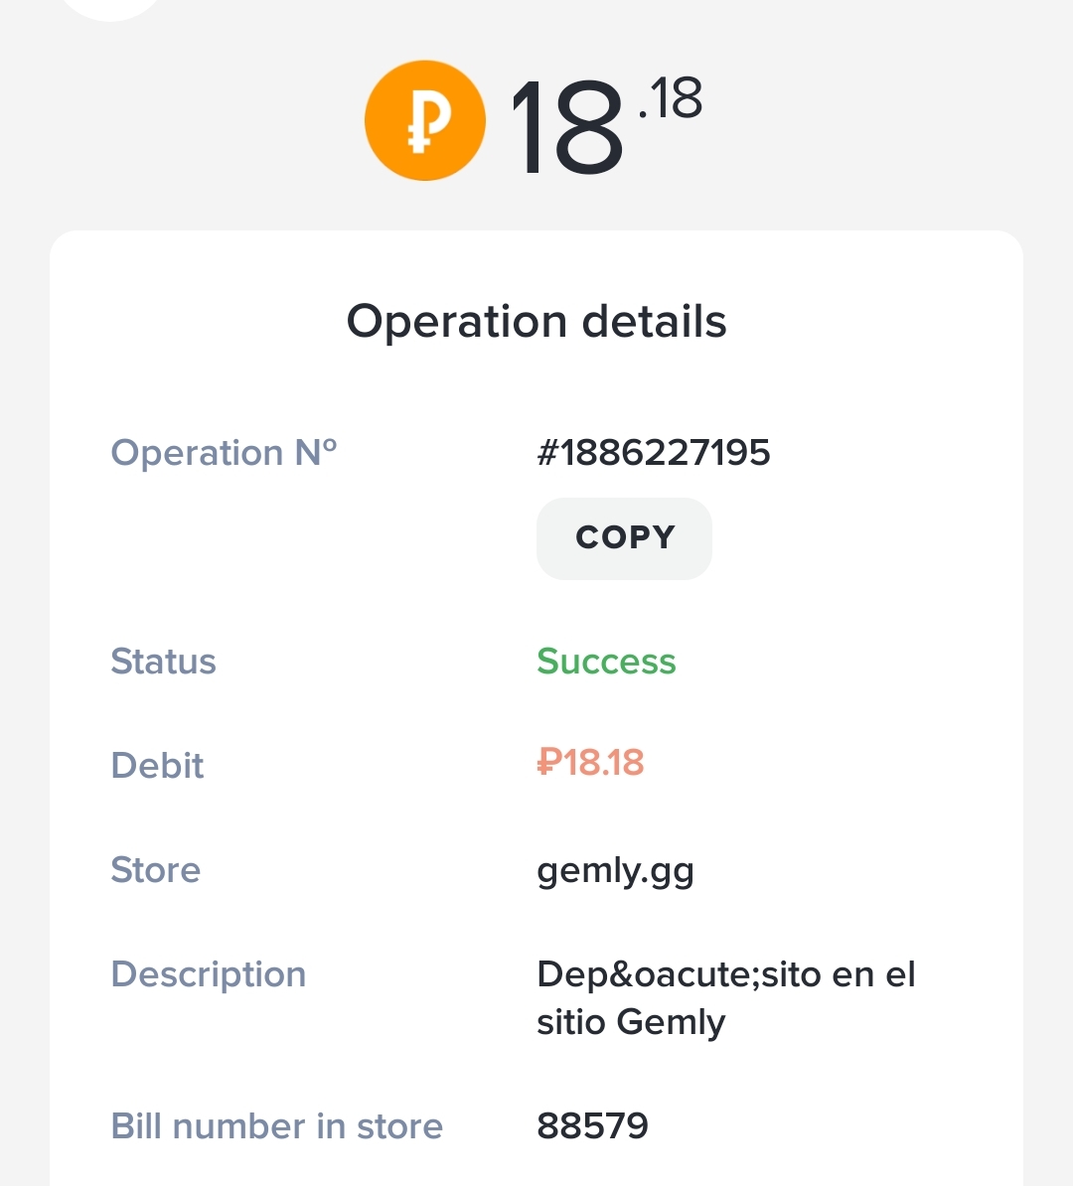This screenshot has width=1073, height=1186.
Task: Click the Bill number in store label
Action: tap(276, 1126)
